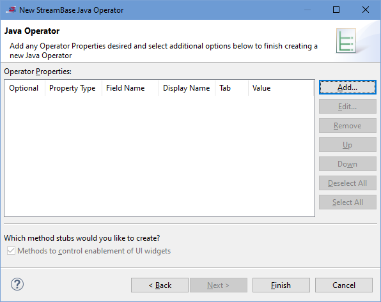The height and width of the screenshot is (302, 381).
Task: Click the Edit... button
Action: (348, 107)
